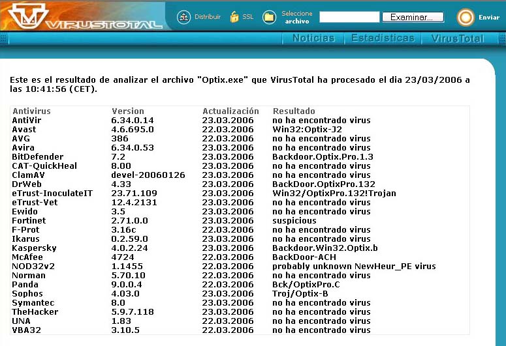Click the Distribuir scales icon
The height and width of the screenshot is (346, 506).
pyautogui.click(x=183, y=17)
